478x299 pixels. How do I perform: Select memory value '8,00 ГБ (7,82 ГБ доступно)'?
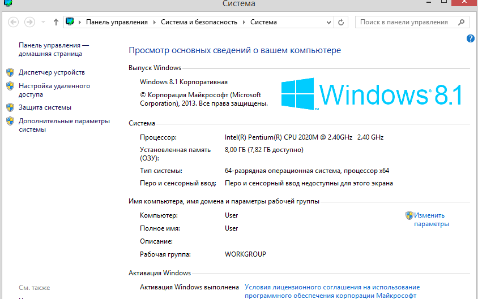tap(264, 150)
